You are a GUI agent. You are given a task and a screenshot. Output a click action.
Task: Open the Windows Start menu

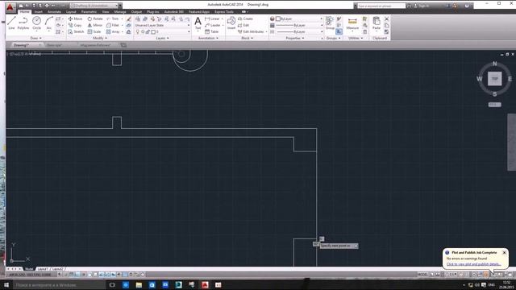(x=6, y=284)
